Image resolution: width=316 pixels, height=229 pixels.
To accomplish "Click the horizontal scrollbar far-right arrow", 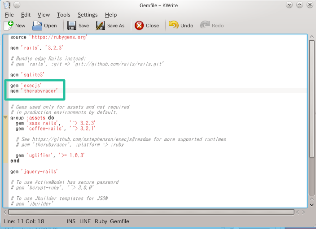I will [303, 212].
